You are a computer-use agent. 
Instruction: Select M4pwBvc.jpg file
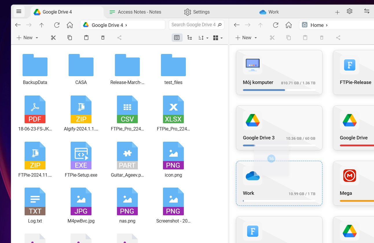click(81, 205)
